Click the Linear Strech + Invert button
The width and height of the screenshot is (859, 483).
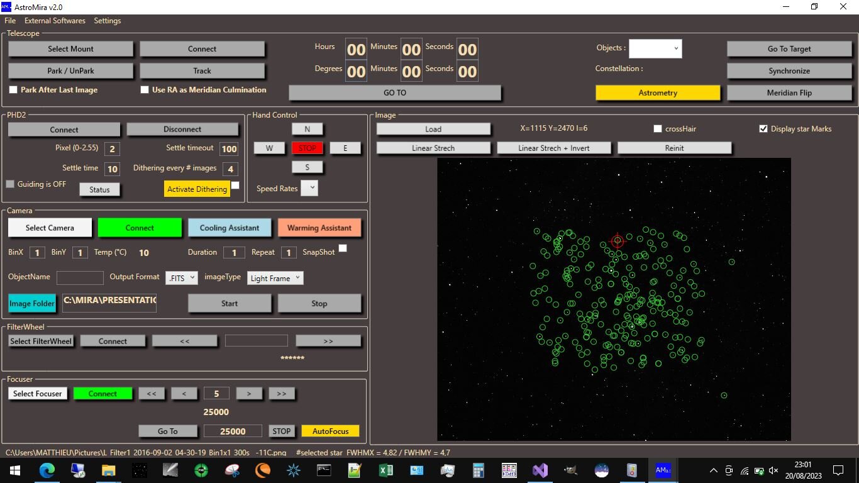553,148
